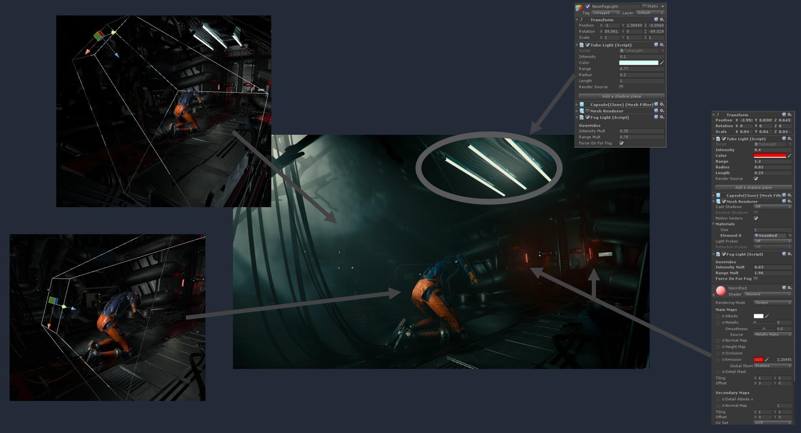
Task: Use eyedropper next to Albedo swatch
Action: pyautogui.click(x=767, y=316)
